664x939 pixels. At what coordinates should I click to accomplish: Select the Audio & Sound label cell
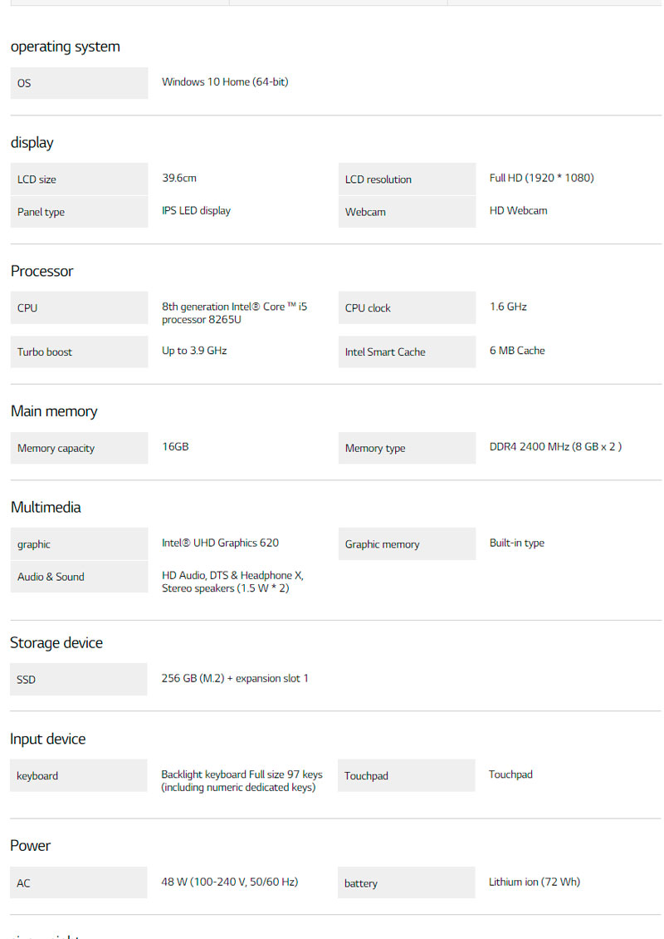pyautogui.click(x=79, y=577)
